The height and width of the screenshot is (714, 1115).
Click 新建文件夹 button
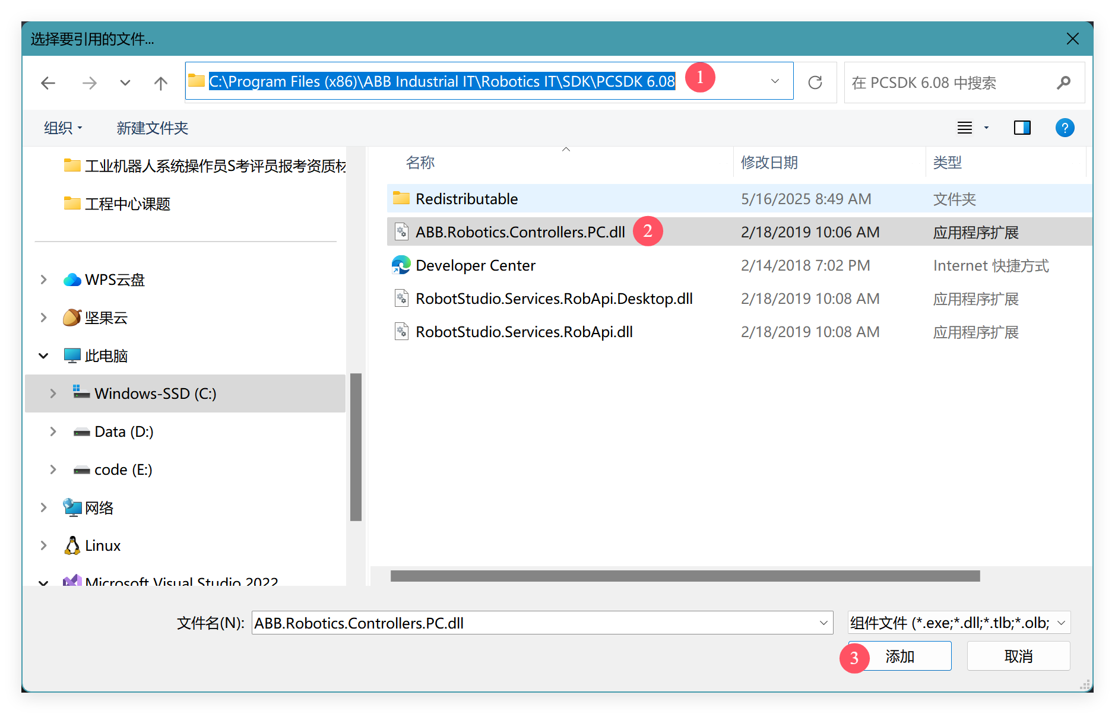152,128
